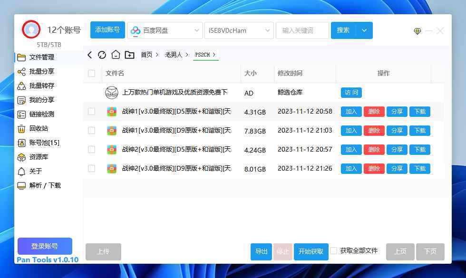Click archive icon of 战神2 D9原版 file

tap(112, 169)
